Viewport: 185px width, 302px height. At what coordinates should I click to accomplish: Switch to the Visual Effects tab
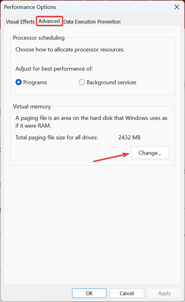(x=20, y=22)
